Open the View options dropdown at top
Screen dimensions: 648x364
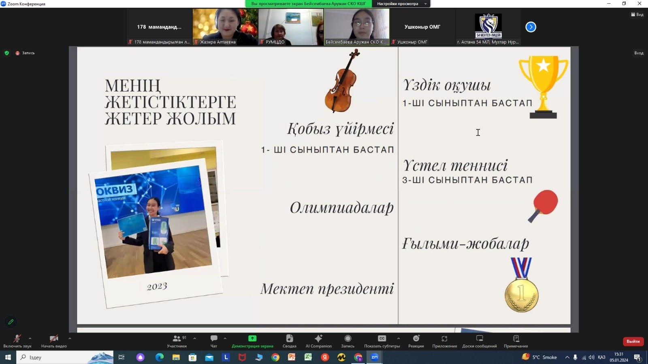click(x=401, y=4)
